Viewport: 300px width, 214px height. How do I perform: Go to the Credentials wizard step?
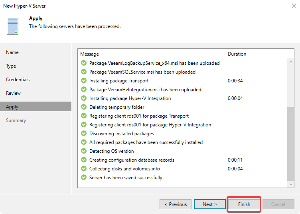pos(18,80)
